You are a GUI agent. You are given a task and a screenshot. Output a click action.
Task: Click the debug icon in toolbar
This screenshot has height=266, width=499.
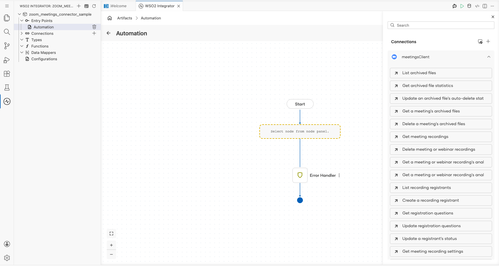pyautogui.click(x=469, y=6)
